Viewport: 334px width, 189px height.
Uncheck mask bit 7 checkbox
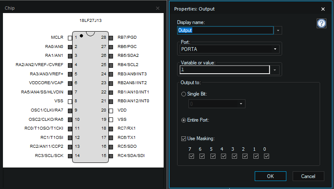(x=191, y=156)
